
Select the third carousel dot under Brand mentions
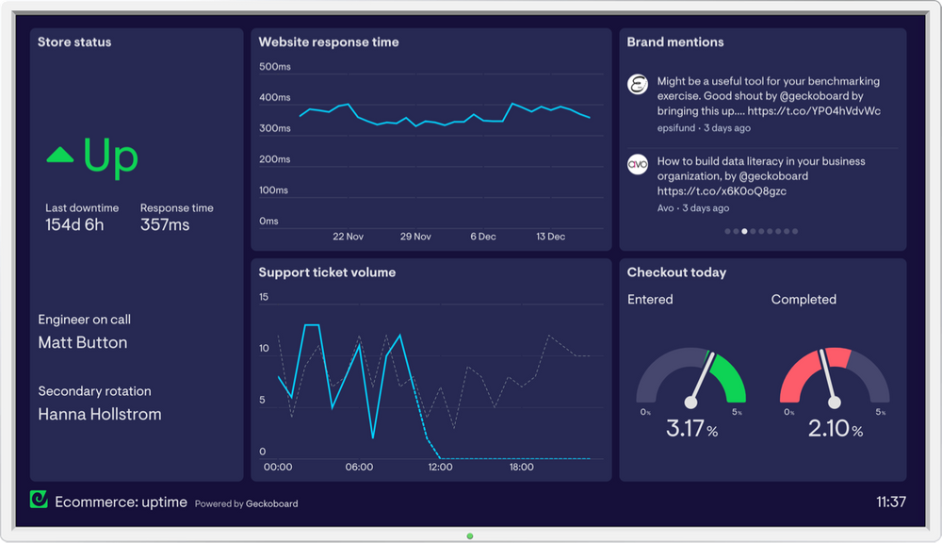[x=744, y=230]
